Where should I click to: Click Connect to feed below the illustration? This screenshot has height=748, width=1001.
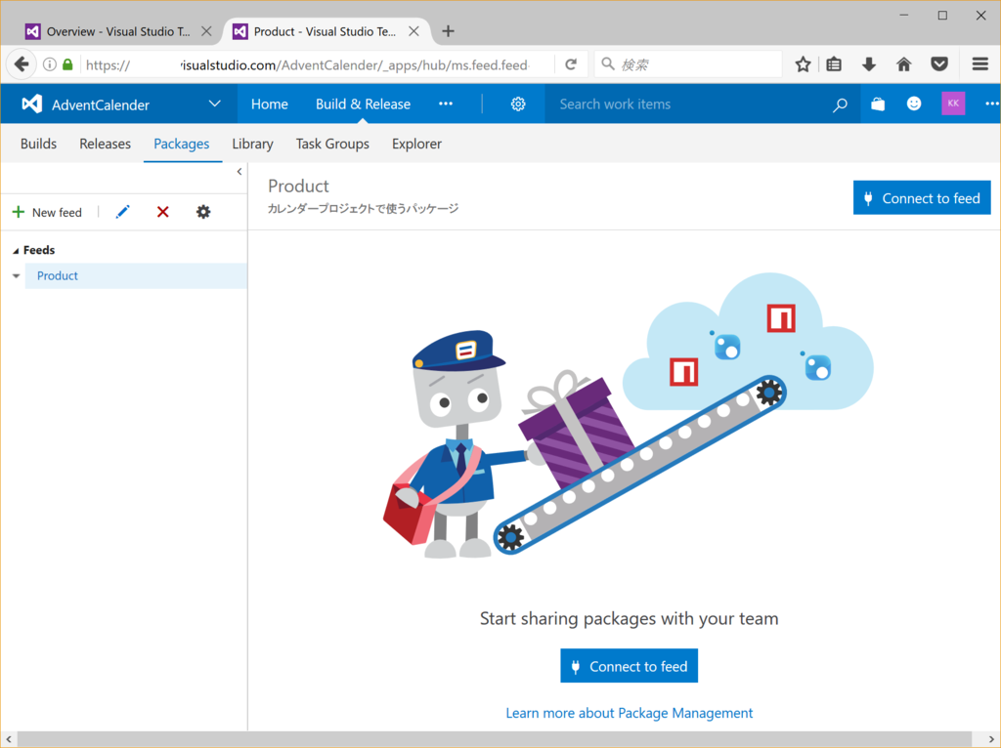point(629,666)
